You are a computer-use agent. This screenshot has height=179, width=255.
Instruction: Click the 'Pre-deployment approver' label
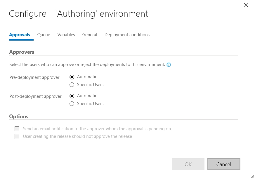tap(34, 77)
